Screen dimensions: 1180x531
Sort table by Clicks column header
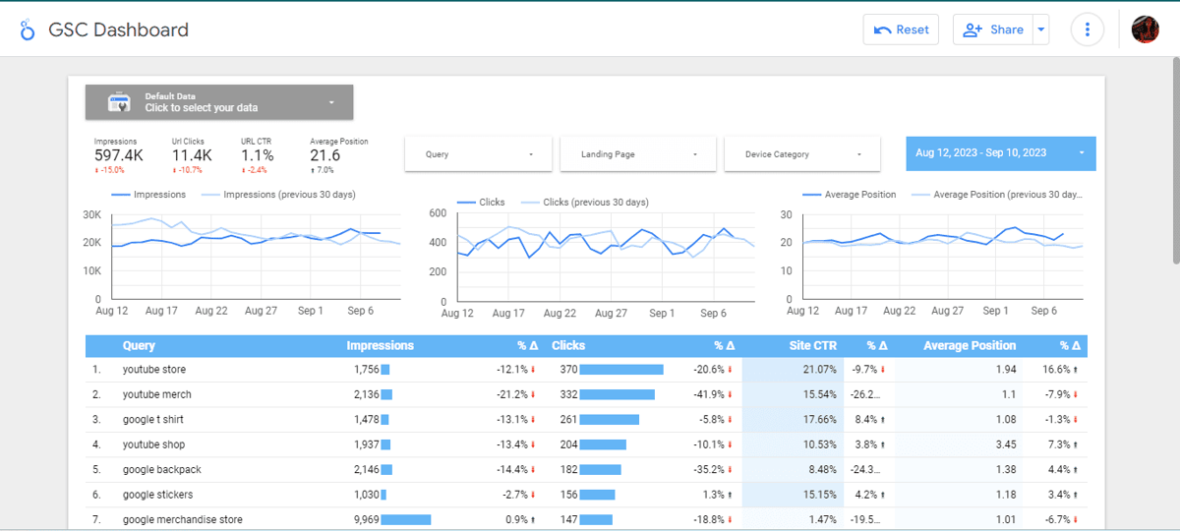coord(568,346)
